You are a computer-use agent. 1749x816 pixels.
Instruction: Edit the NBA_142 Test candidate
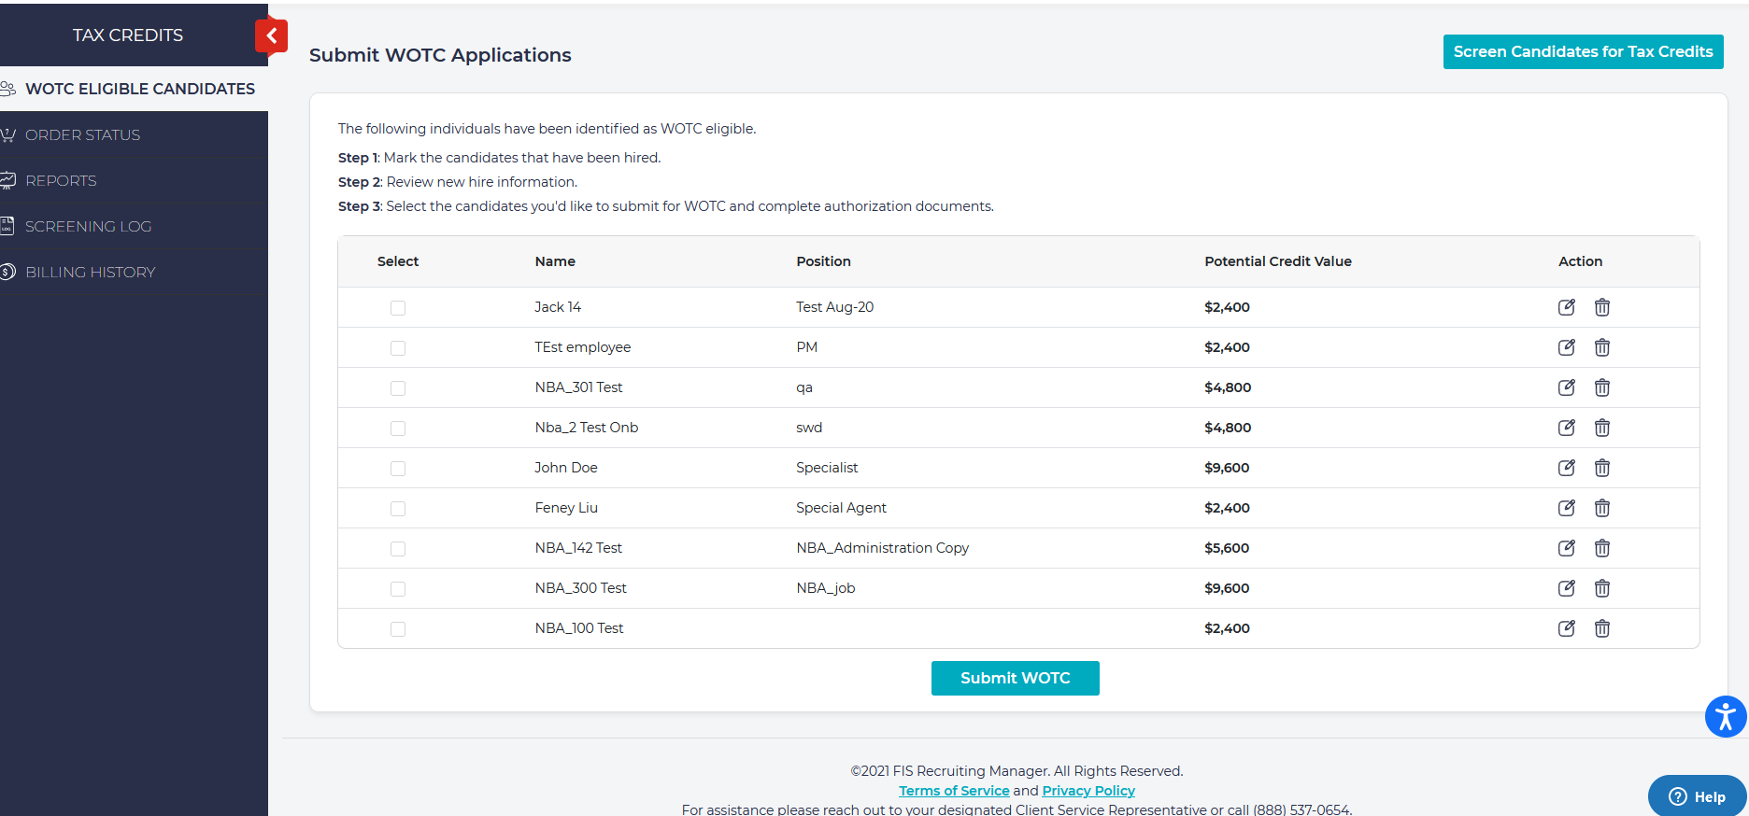pos(1567,548)
